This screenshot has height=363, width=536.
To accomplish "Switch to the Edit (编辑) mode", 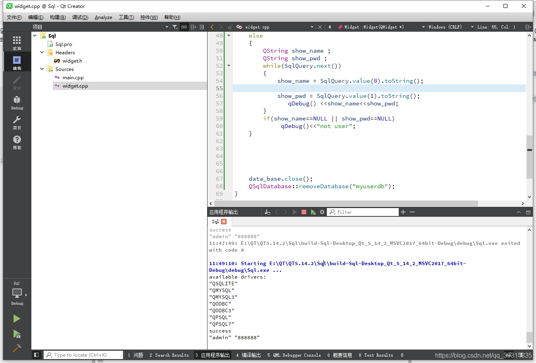I will [x=17, y=63].
